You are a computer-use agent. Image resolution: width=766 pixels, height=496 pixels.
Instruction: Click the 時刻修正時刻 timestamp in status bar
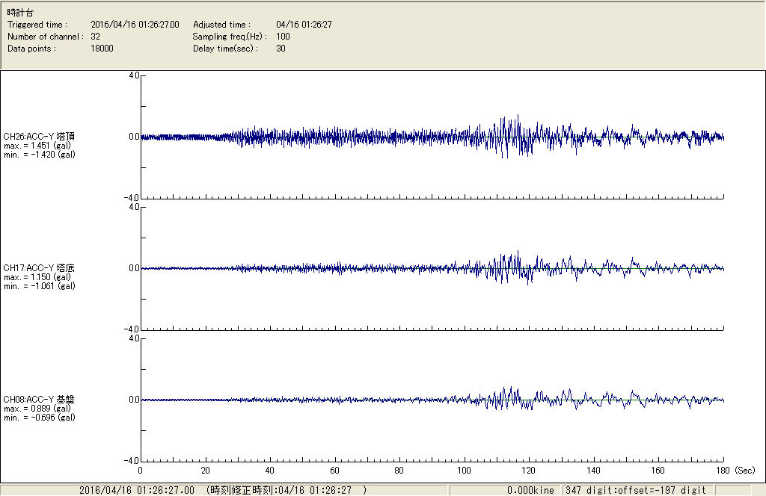click(287, 490)
